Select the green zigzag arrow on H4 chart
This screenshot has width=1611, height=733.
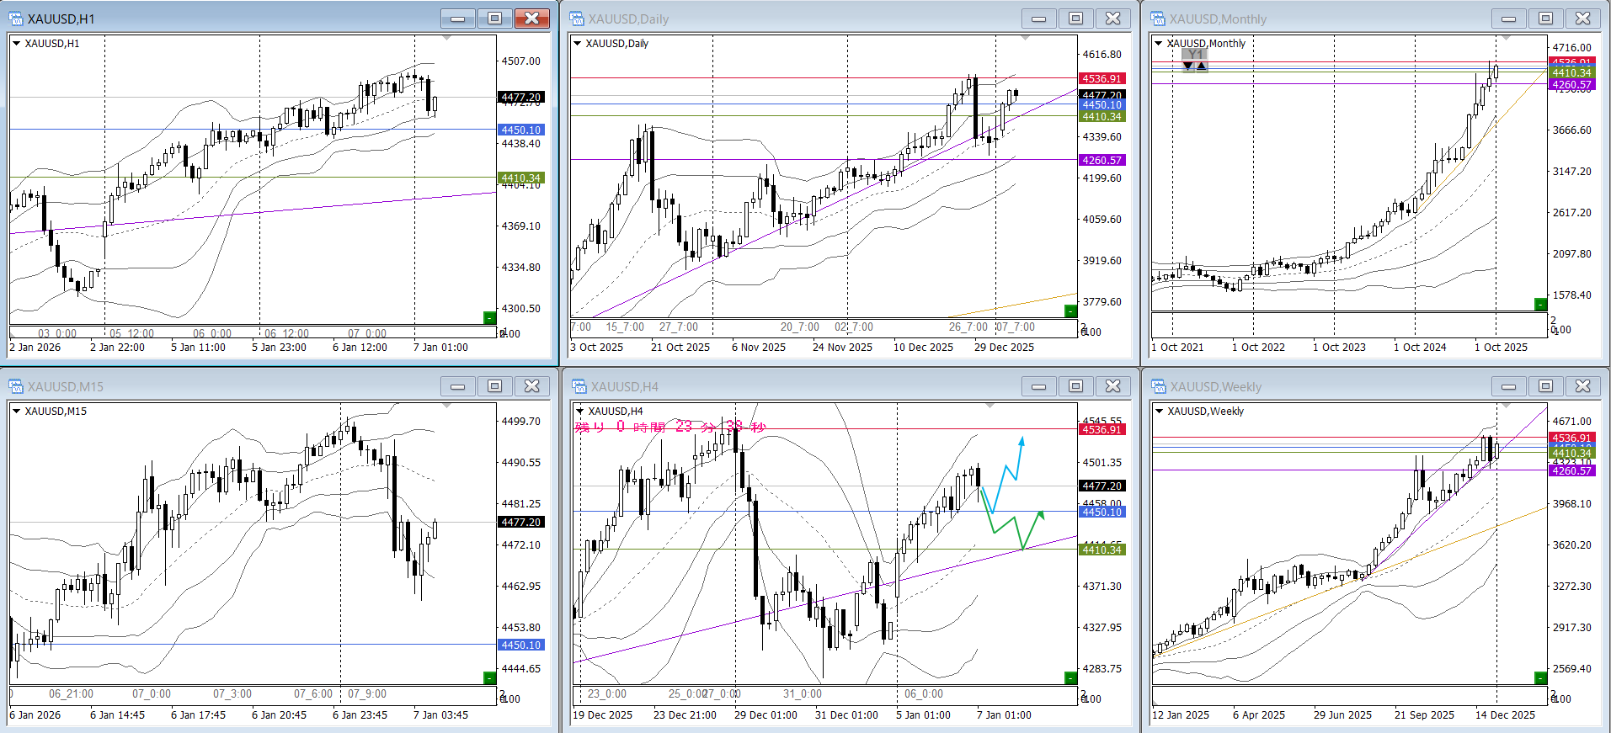pos(1016,529)
